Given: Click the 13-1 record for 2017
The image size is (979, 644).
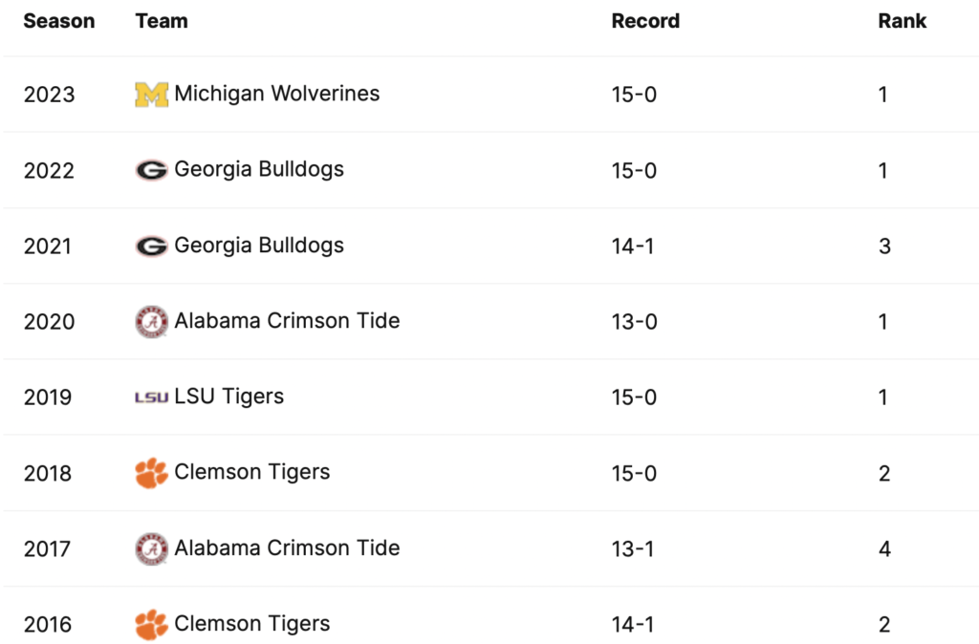Looking at the screenshot, I should pyautogui.click(x=634, y=548).
